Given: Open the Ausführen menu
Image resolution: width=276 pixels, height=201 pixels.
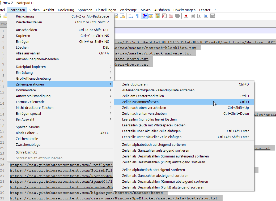Looking at the screenshot, I should [x=162, y=10].
